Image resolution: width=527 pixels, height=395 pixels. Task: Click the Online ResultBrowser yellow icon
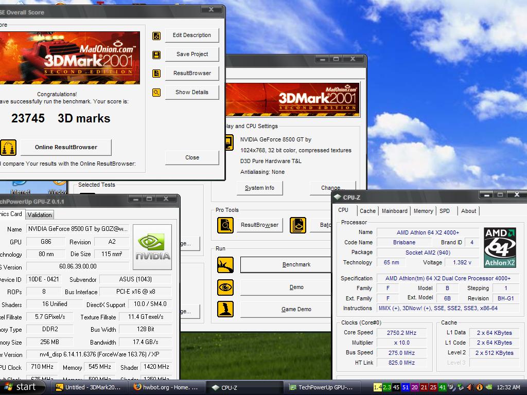(x=8, y=148)
